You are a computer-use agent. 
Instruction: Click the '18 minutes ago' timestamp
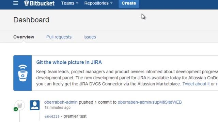coord(58,108)
